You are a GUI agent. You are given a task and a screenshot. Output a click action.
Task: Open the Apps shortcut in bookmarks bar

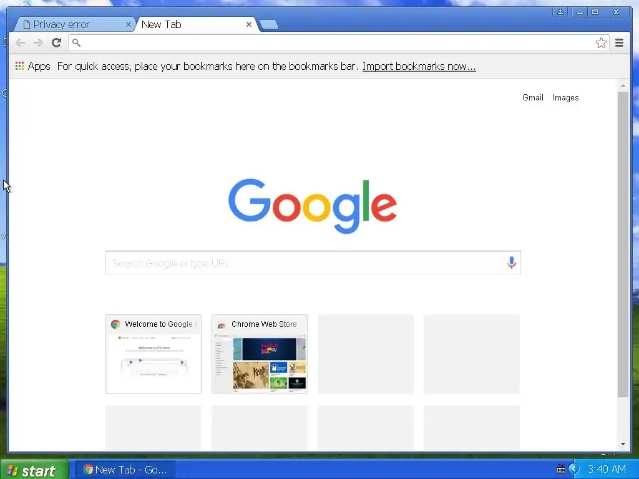(33, 66)
